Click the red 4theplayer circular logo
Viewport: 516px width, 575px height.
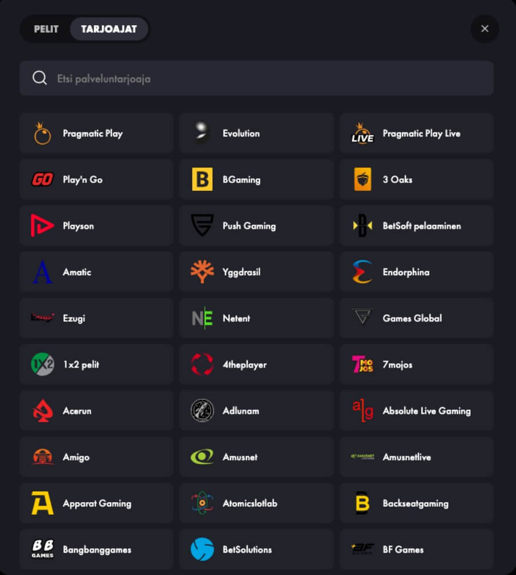pos(202,364)
